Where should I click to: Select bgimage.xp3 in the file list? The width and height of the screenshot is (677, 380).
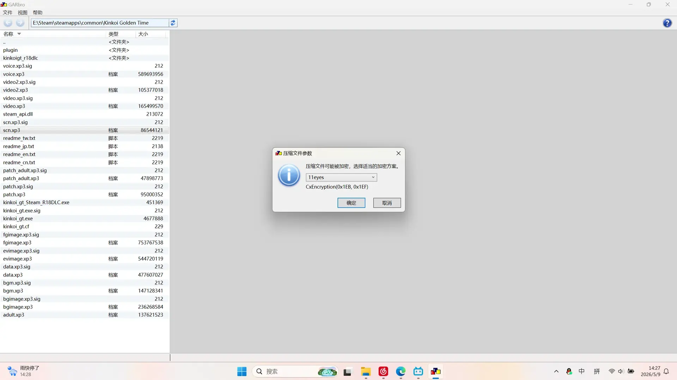[x=85, y=307]
